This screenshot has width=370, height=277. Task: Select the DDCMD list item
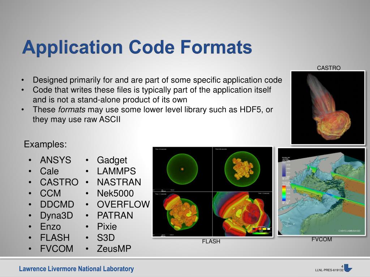point(57,205)
